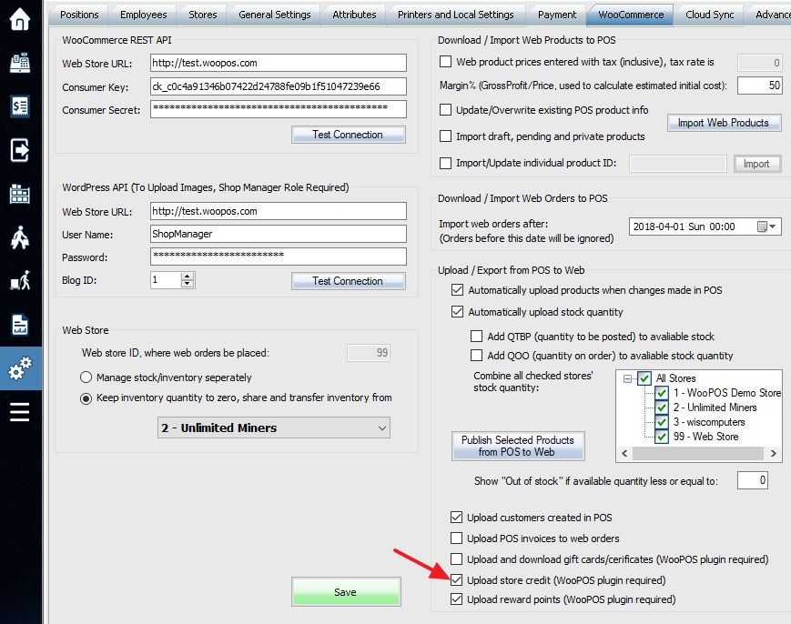Uncheck Automatically upload stock quantity
791x624 pixels.
click(x=457, y=311)
